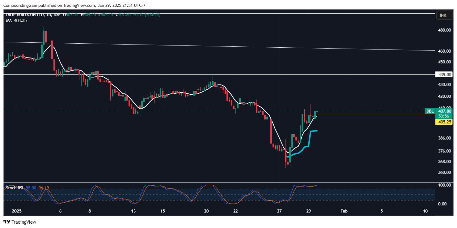This screenshot has height=228, width=457.
Task: Click date 20 on time axis
Action: (x=207, y=211)
